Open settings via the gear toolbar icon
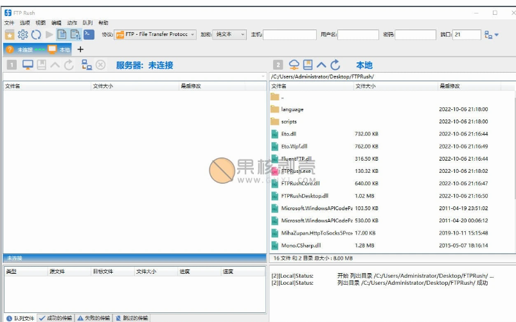 pos(22,34)
